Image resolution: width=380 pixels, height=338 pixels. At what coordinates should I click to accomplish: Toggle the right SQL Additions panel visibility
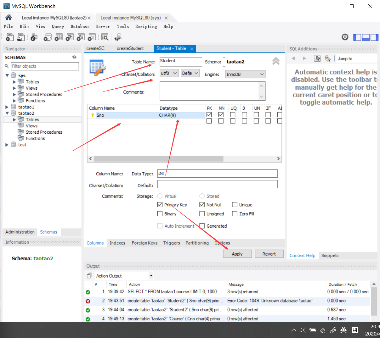click(374, 37)
